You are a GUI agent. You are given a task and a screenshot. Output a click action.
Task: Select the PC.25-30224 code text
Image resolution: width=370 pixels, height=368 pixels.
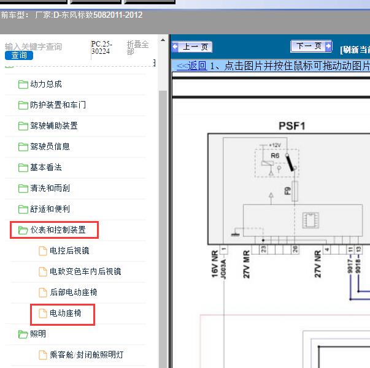[101, 48]
